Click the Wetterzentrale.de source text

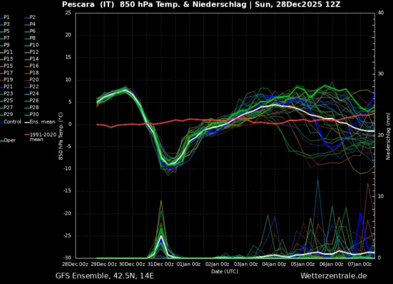click(x=333, y=275)
